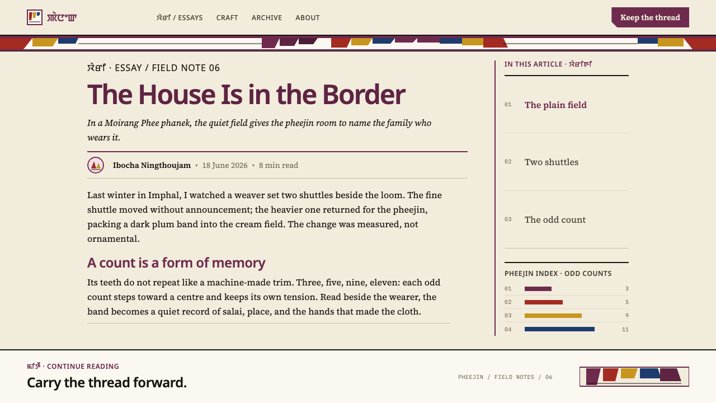716x403 pixels.
Task: Click the 'In this article' sidebar heading
Action: coord(548,64)
